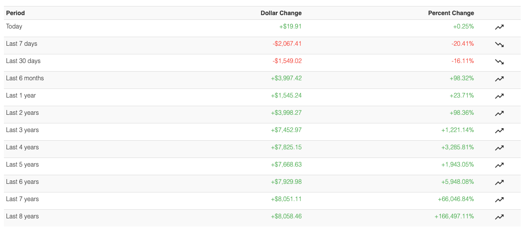Click the Percent Change column header
This screenshot has height=230, width=525.
(x=451, y=13)
